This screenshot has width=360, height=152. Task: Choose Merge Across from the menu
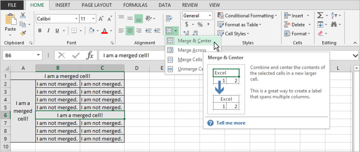[x=192, y=50]
